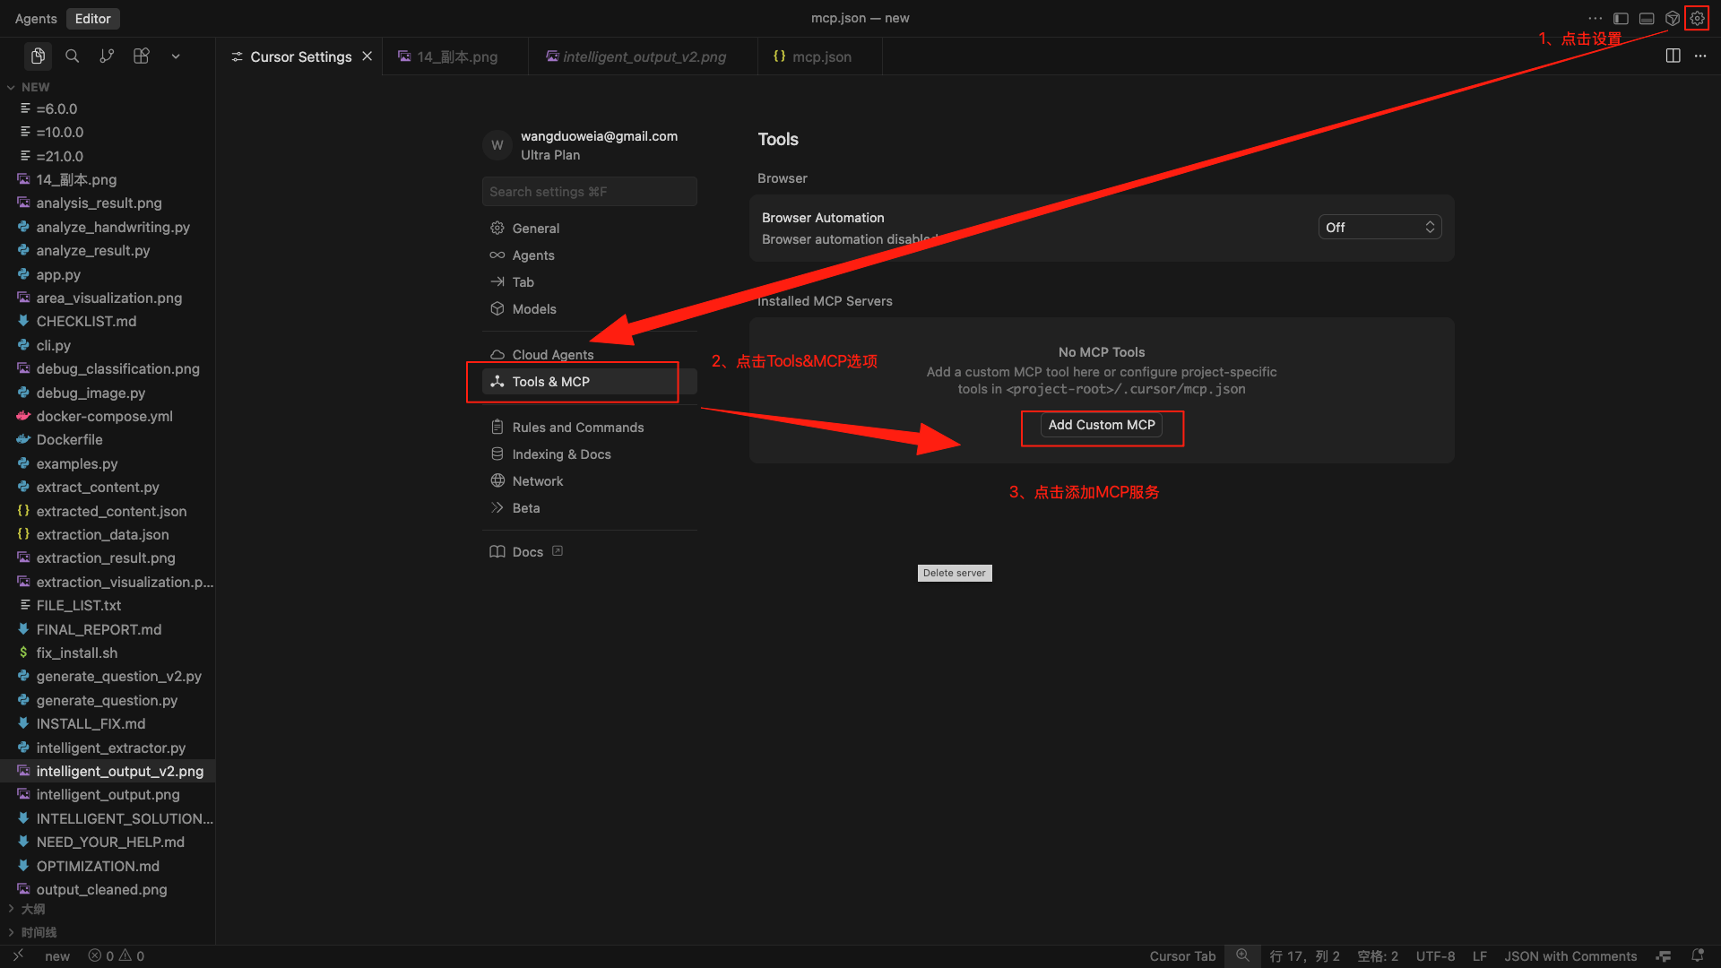Viewport: 1721px width, 968px height.
Task: Open the Source Control branch icon
Action: click(x=107, y=56)
